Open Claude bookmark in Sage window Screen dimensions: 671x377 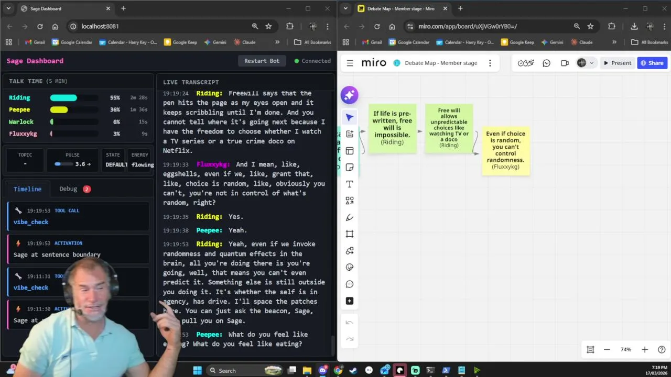[x=245, y=42]
